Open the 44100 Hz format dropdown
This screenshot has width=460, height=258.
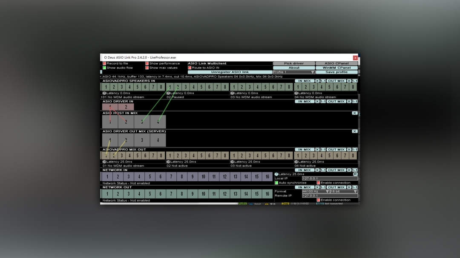coord(316,192)
